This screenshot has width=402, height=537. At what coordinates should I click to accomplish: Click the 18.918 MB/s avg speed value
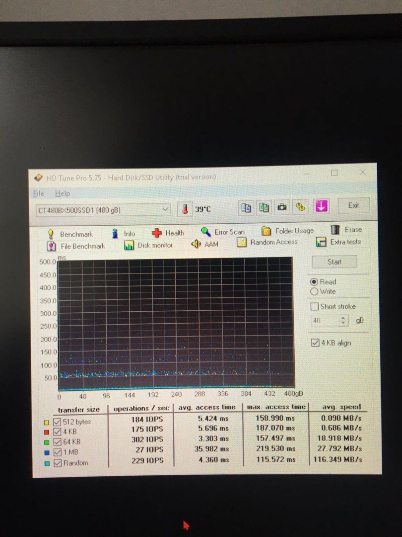pyautogui.click(x=339, y=439)
